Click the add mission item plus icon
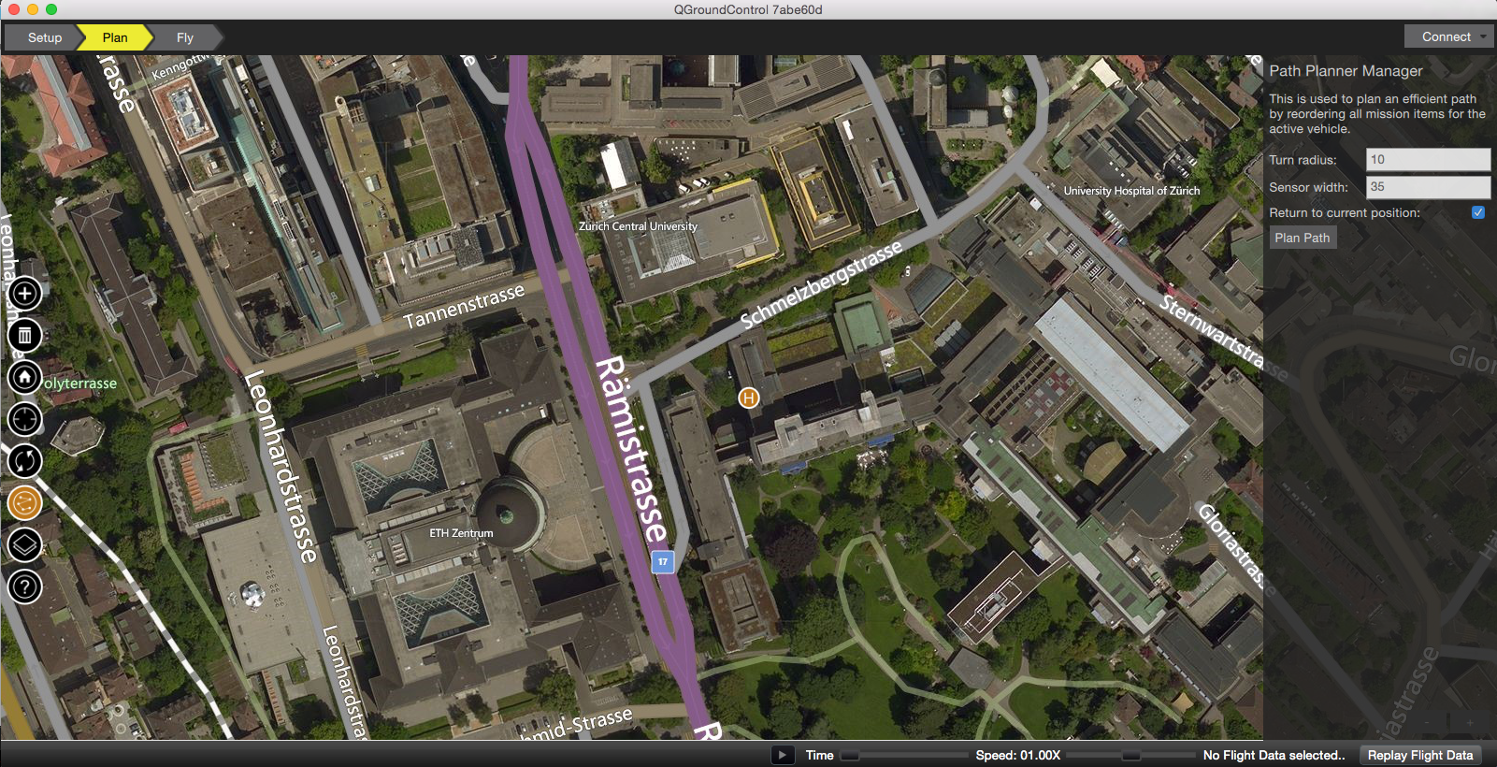Screen dimensions: 1497x767 coord(25,294)
